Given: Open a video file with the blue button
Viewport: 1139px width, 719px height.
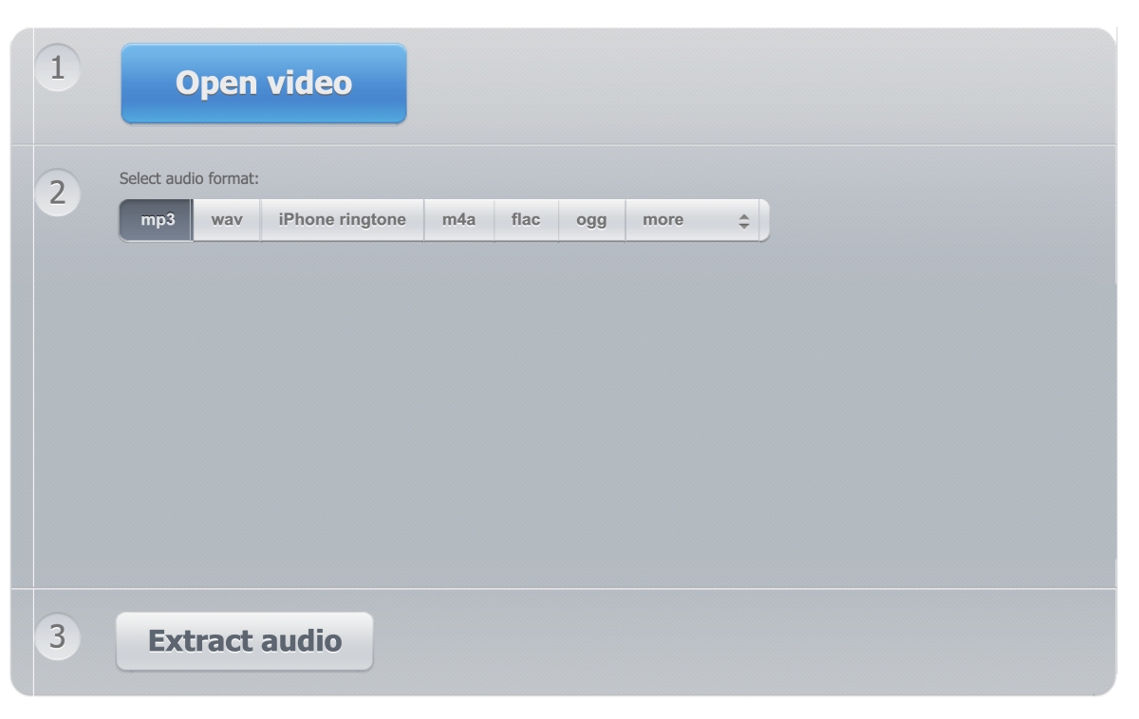Looking at the screenshot, I should [x=264, y=83].
